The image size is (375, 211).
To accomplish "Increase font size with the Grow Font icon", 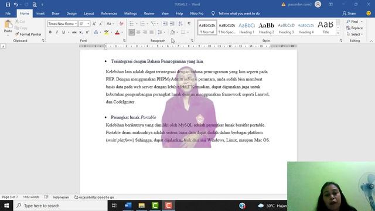I will pyautogui.click(x=94, y=23).
